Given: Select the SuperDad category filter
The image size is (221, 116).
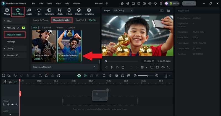Looking at the screenshot, I should (46, 28).
